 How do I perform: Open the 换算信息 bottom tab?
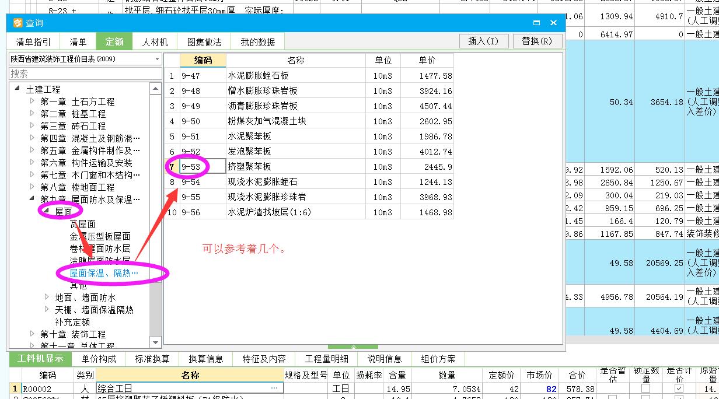click(x=206, y=359)
